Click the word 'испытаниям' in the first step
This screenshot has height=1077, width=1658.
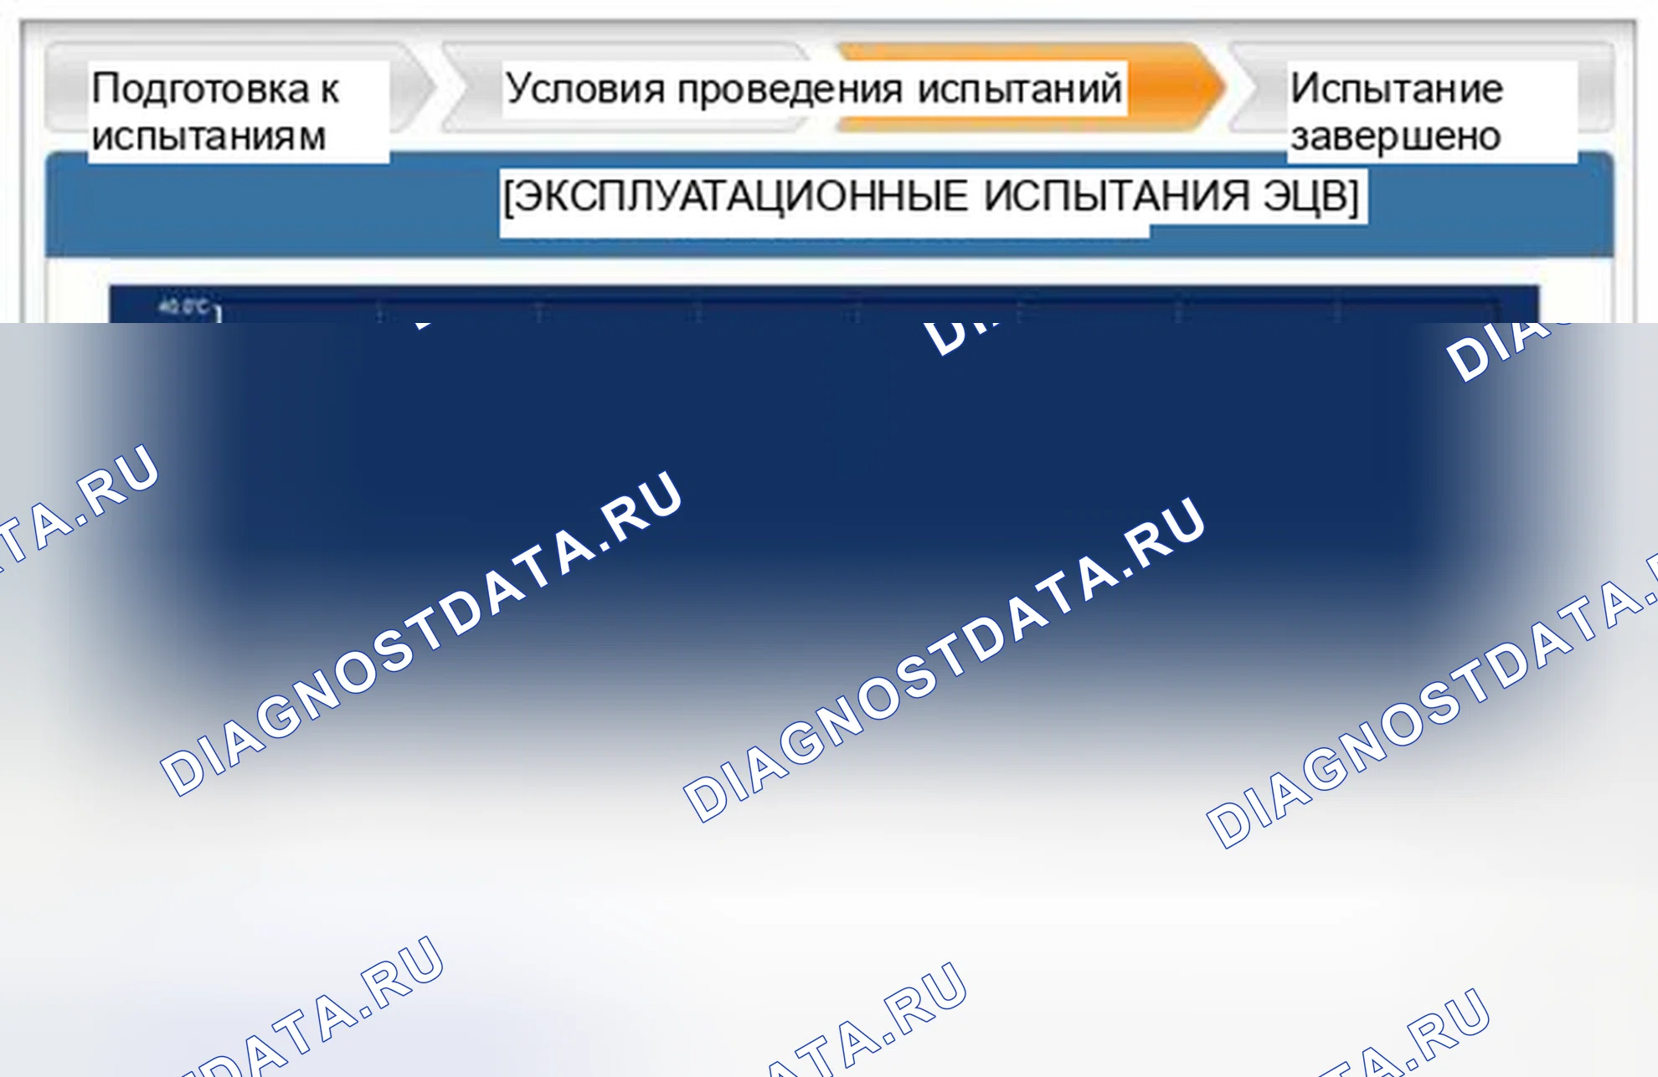[209, 136]
